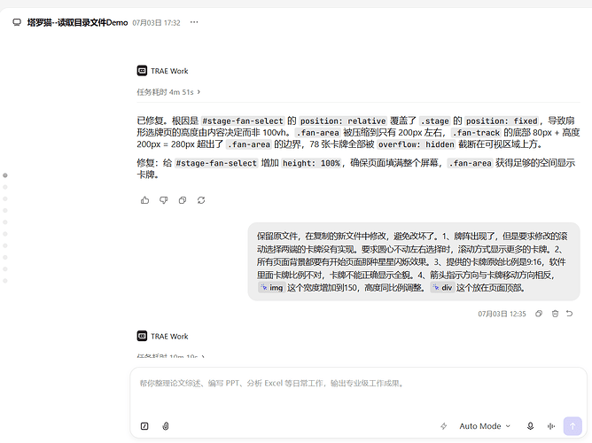Jump to the first conversation marker dot
Screen dimensions: 592x443
tap(5, 175)
